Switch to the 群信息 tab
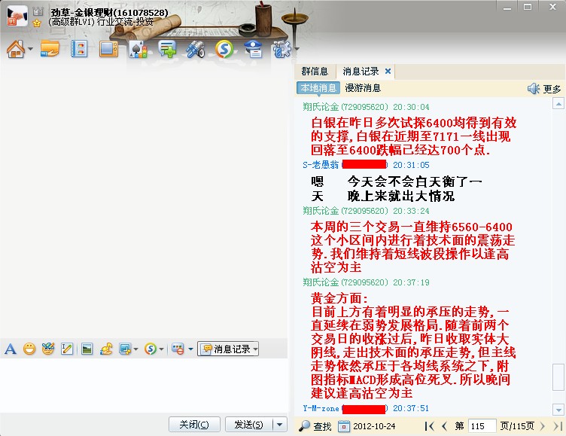This screenshot has height=436, width=566. 315,72
